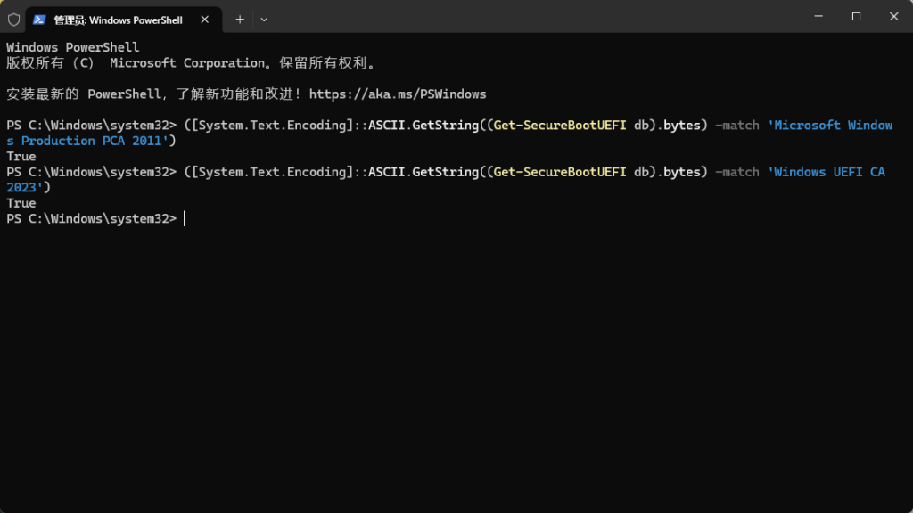Expand the new tab profile dropdown chevron
The width and height of the screenshot is (913, 513).
pyautogui.click(x=264, y=19)
